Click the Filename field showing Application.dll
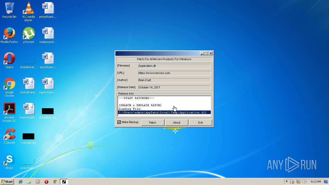 (174, 66)
